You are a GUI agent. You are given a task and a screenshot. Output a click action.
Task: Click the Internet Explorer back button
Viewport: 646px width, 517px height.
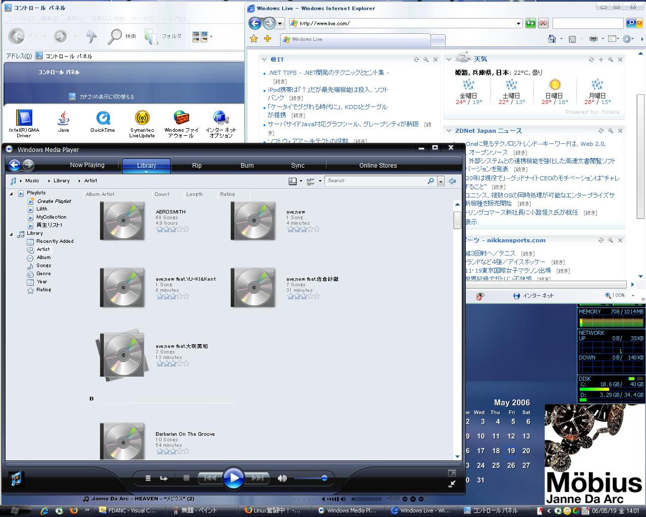pyautogui.click(x=255, y=23)
